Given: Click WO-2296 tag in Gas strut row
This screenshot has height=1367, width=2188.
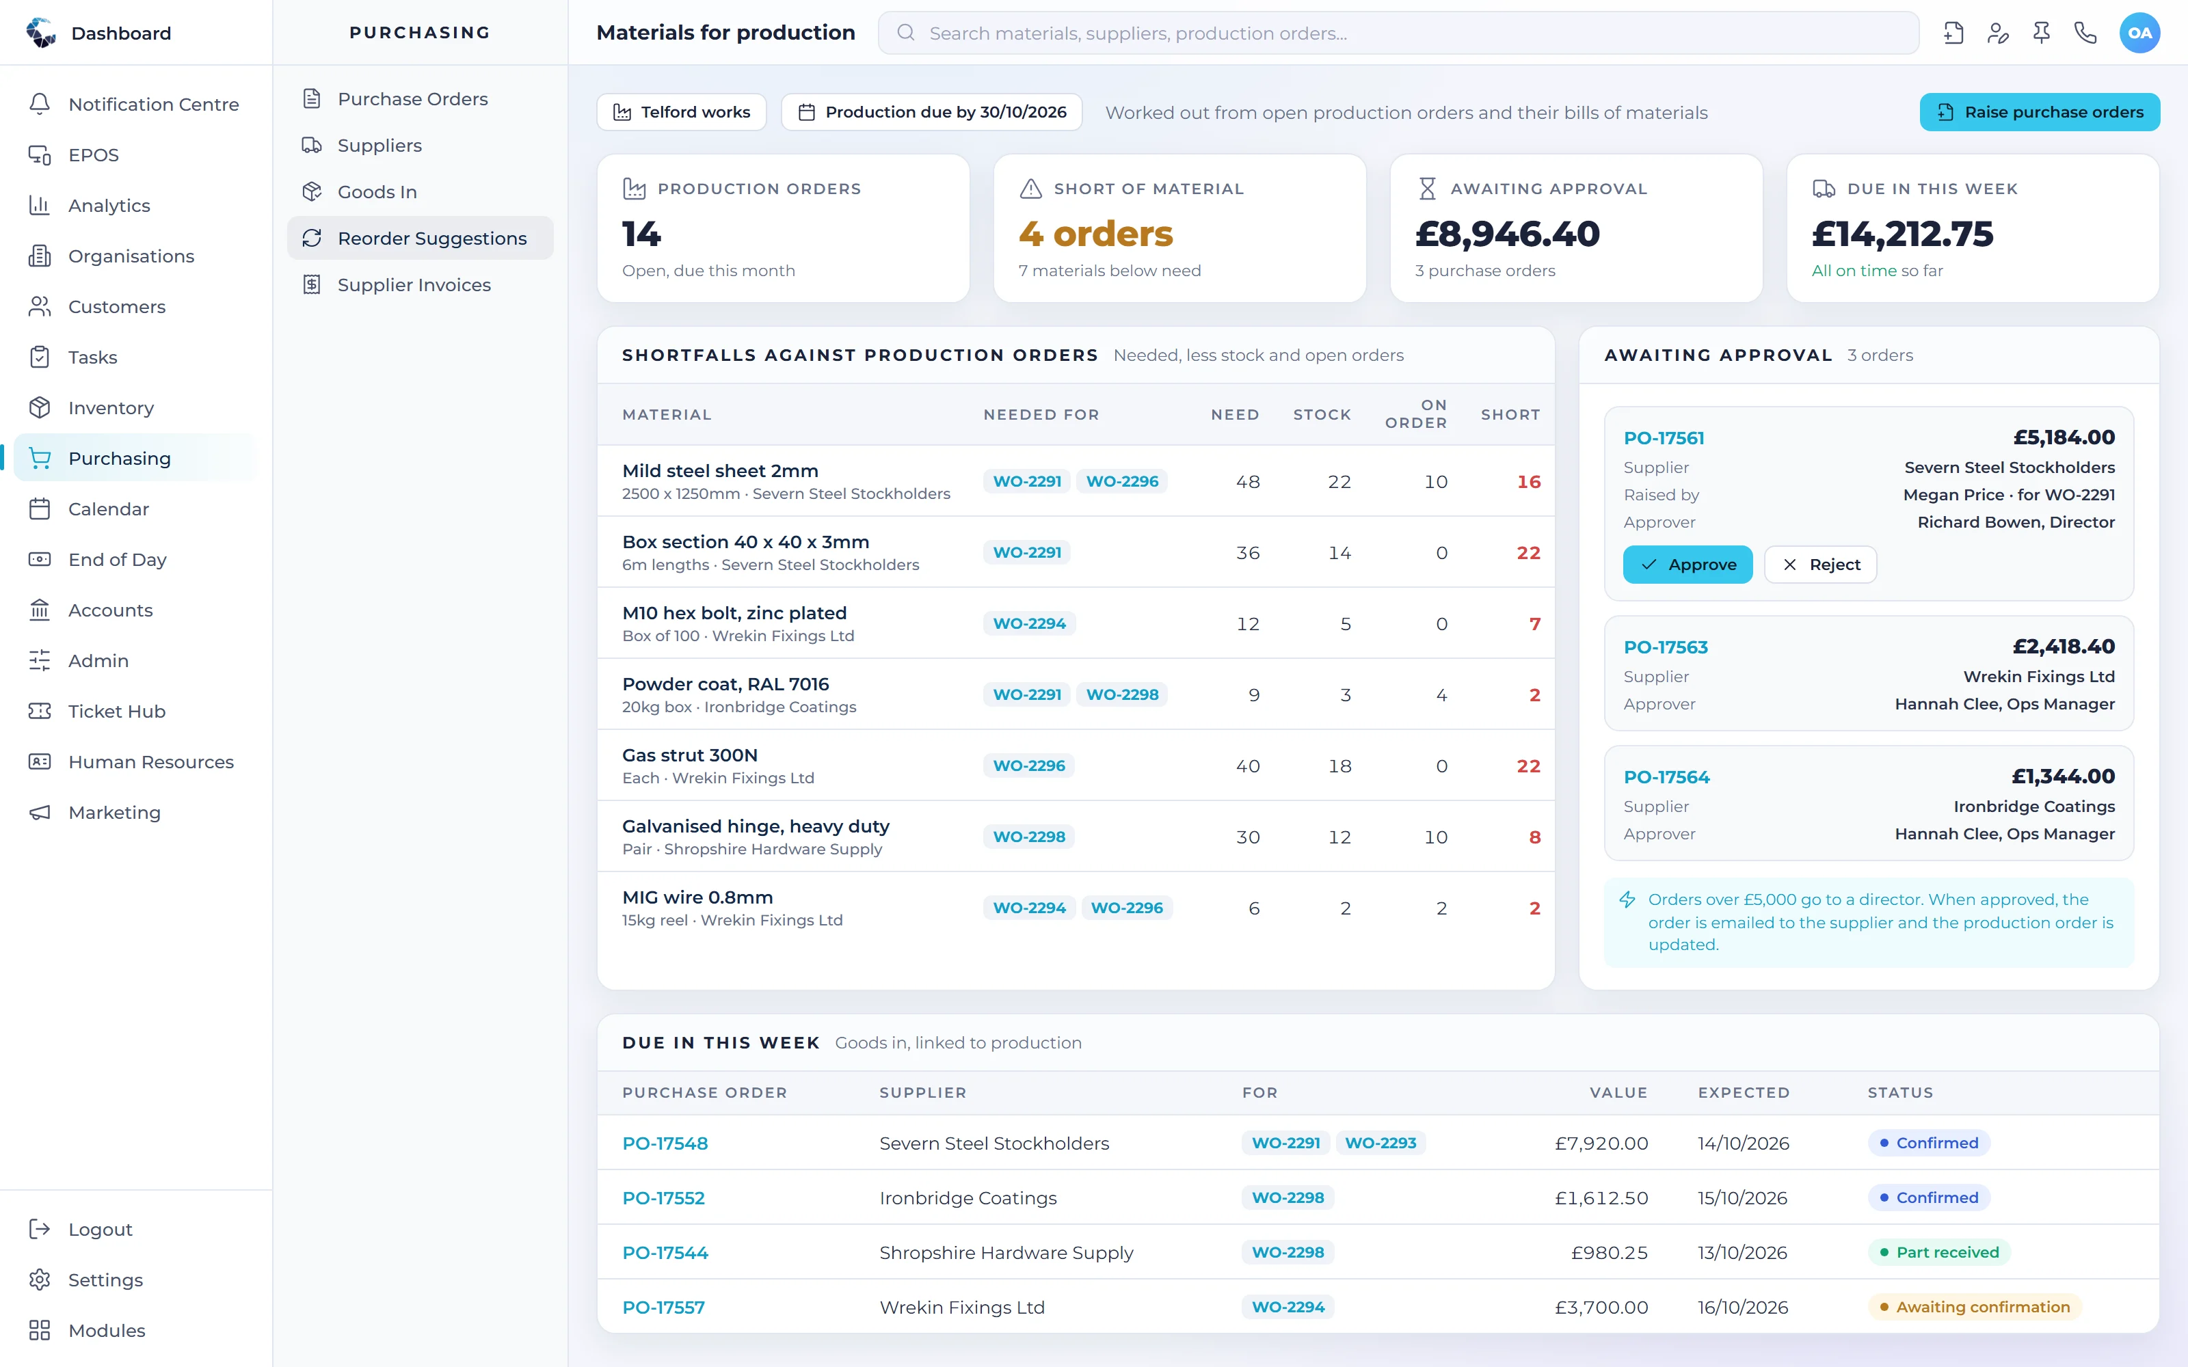Looking at the screenshot, I should [x=1029, y=766].
